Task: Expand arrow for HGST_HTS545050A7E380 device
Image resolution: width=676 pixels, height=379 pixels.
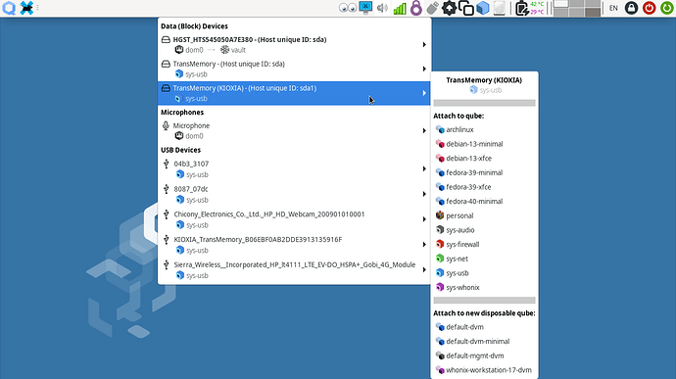Action: pos(424,45)
